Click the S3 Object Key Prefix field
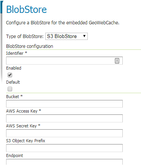 point(64,148)
